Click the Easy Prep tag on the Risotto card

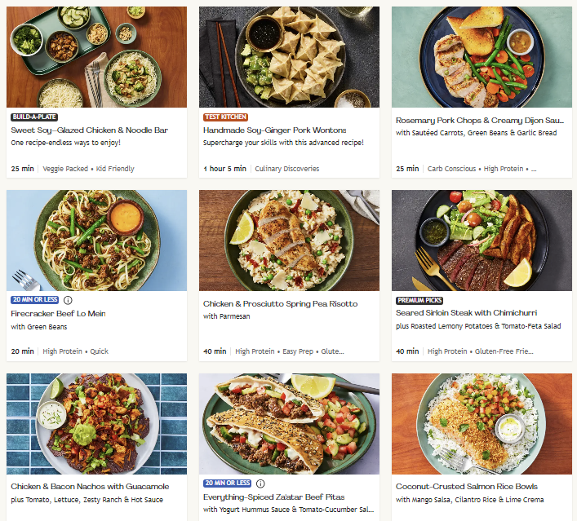(300, 351)
